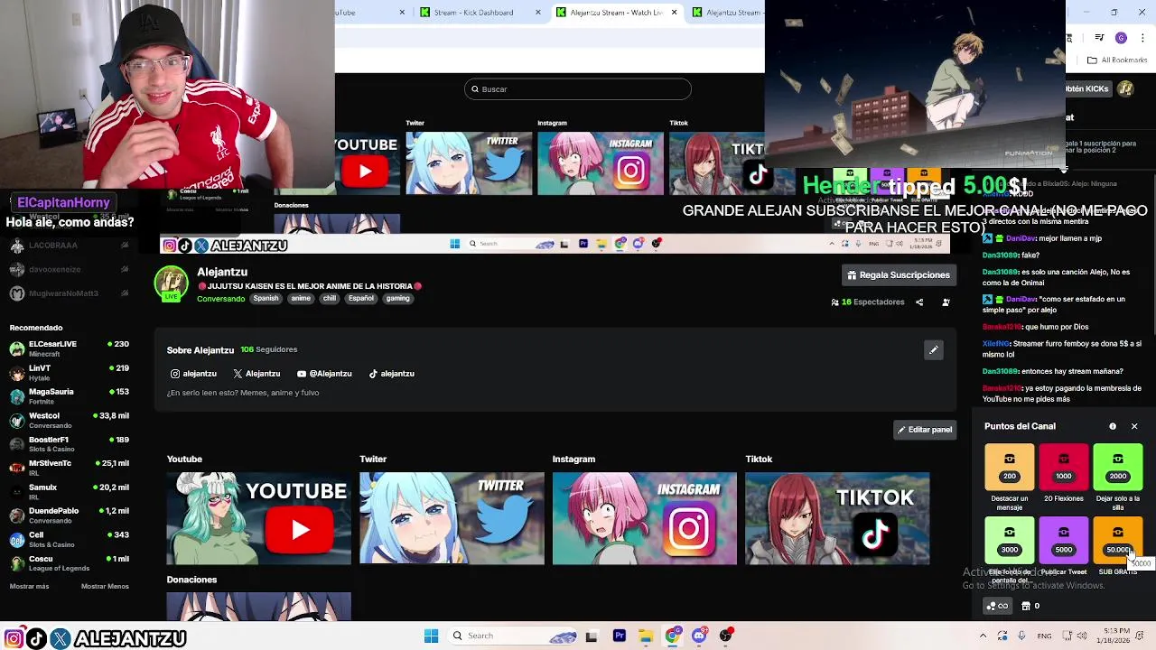Open the chat shop icon showing 0

[x=1030, y=606]
